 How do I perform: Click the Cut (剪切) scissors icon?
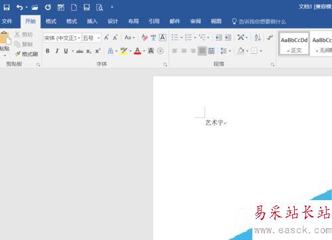click(17, 35)
